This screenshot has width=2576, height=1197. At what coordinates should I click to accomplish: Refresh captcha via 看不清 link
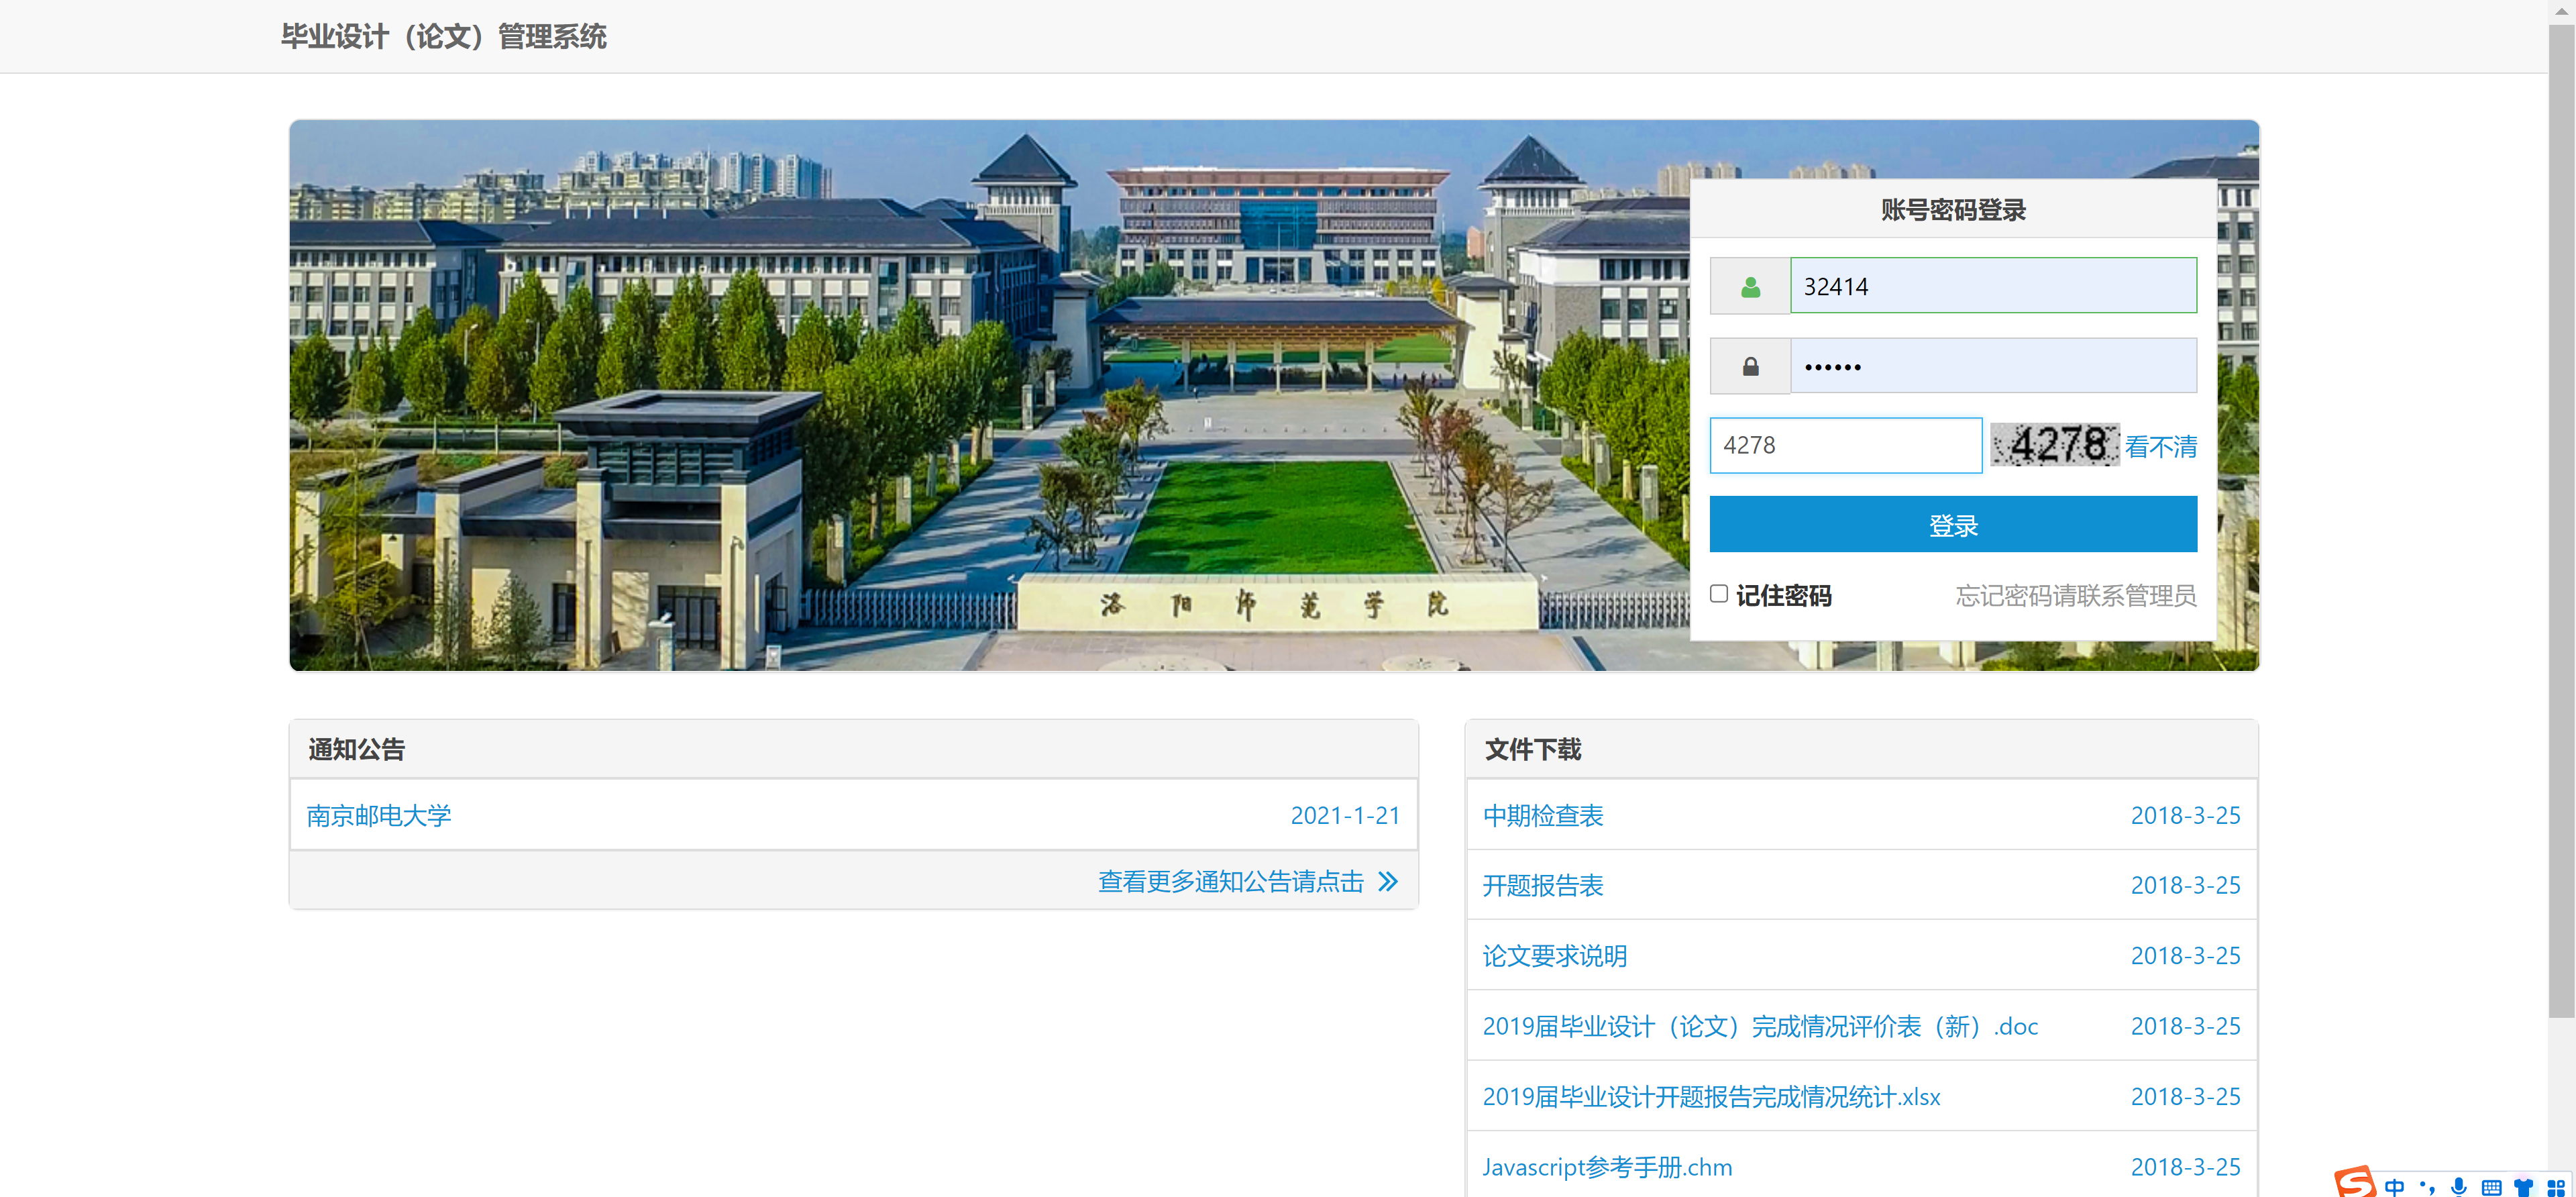(2160, 446)
